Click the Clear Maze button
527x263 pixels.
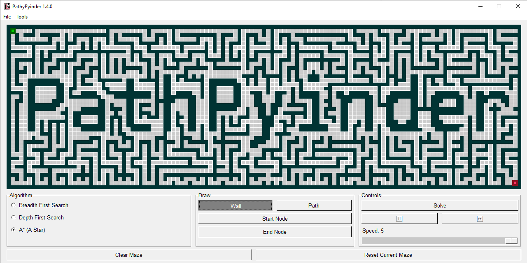tap(129, 255)
